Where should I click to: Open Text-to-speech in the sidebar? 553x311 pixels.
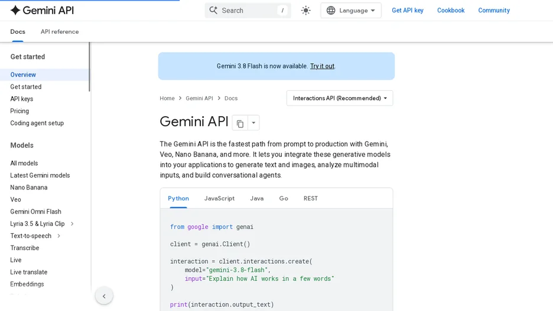click(x=31, y=235)
